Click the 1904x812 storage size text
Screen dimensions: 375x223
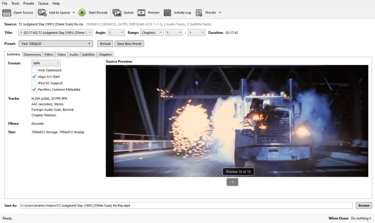tap(58, 132)
